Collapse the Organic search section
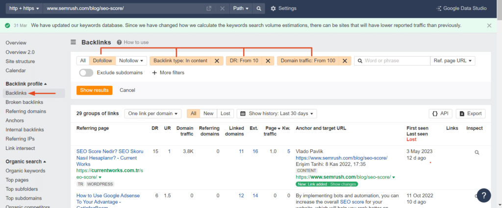The width and height of the screenshot is (502, 208). point(26,162)
